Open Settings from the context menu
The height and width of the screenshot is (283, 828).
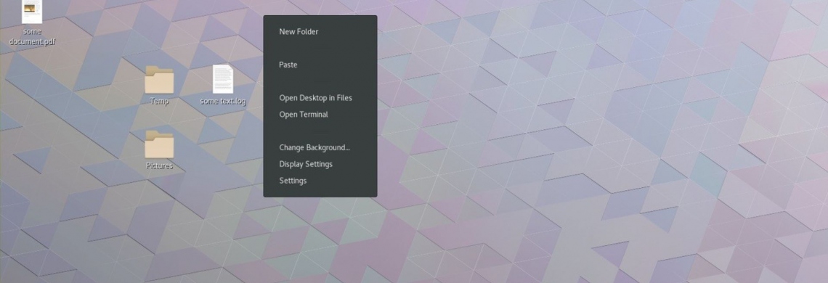pyautogui.click(x=320, y=181)
